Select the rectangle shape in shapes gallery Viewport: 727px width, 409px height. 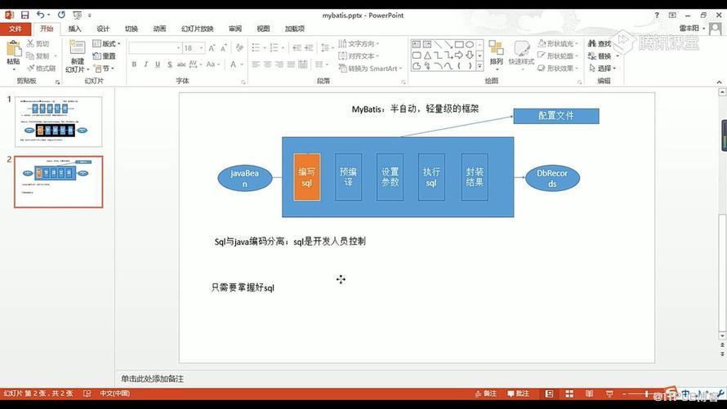click(459, 45)
